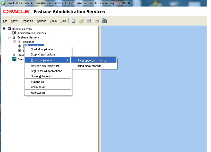Screen dimensions: 211x152
Task: Expand the Administration Servers node
Action: pos(9,33)
